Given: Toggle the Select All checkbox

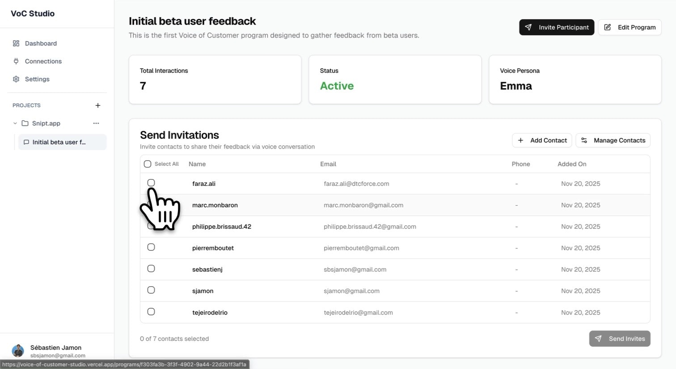Looking at the screenshot, I should pyautogui.click(x=148, y=164).
